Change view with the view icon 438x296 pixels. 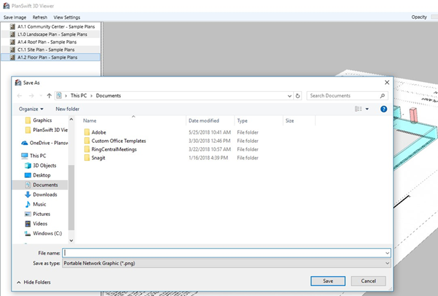[x=358, y=109]
